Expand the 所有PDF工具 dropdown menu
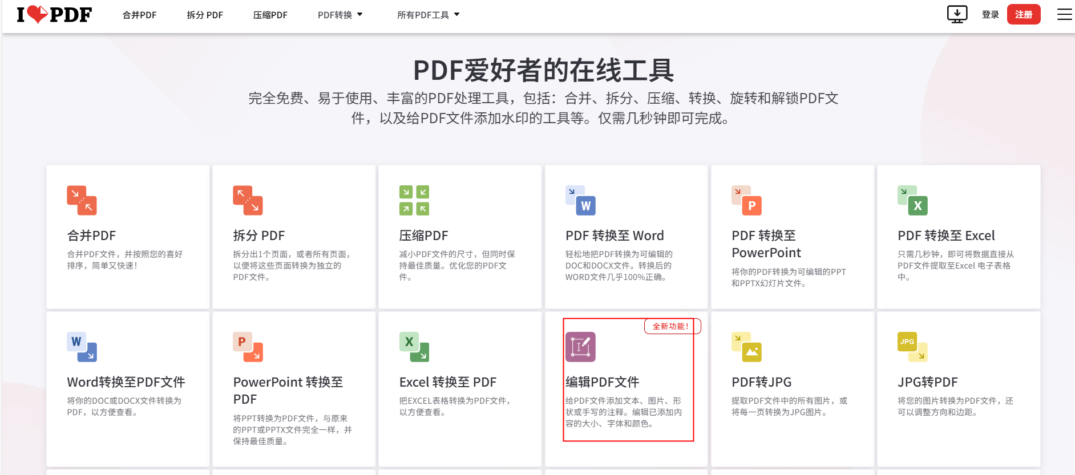Viewport: 1075px width, 475px height. tap(428, 15)
